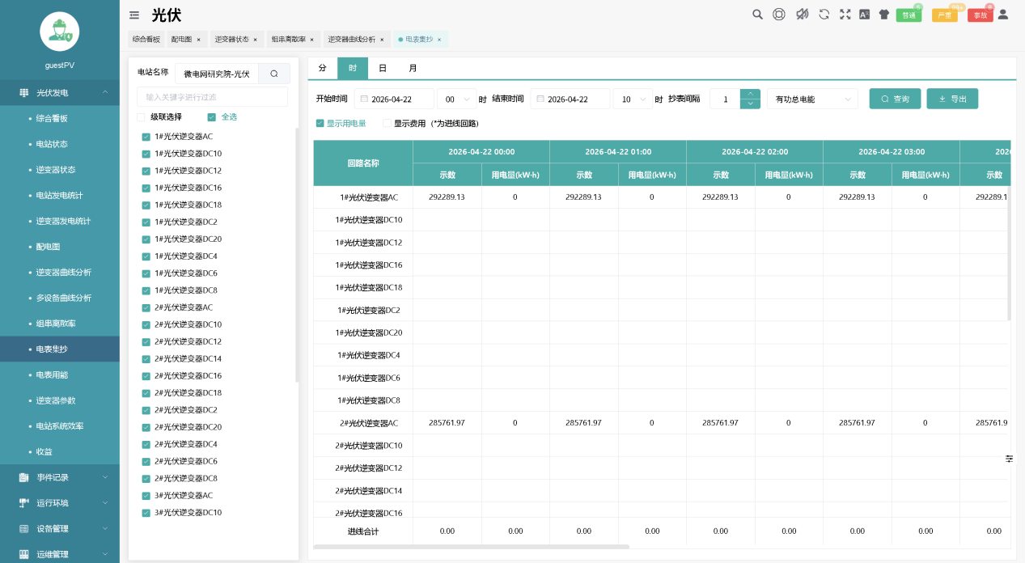Viewport: 1025px width, 563px height.
Task: Open the search magnifier in top bar
Action: (x=757, y=15)
